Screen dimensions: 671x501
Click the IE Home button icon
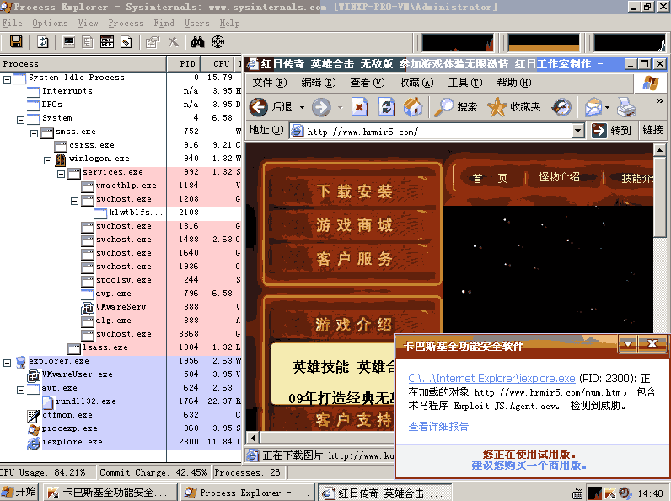[x=412, y=107]
